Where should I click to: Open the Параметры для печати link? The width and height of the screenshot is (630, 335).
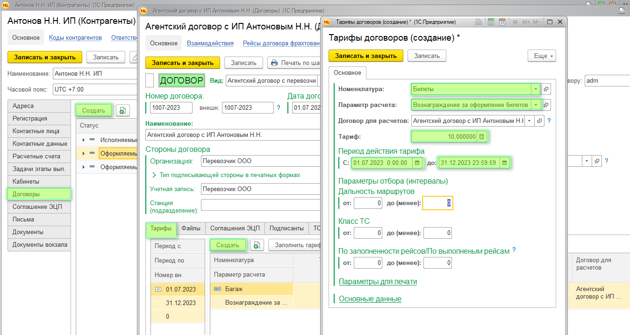click(378, 281)
